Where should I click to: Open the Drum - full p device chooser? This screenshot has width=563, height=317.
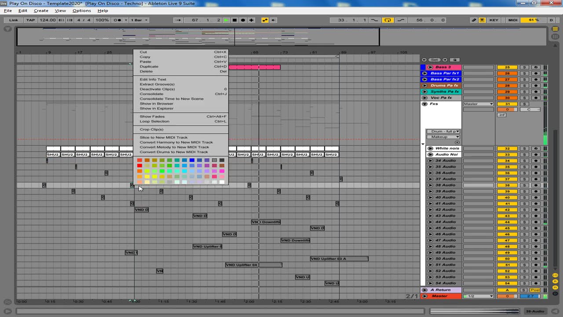[x=443, y=131]
